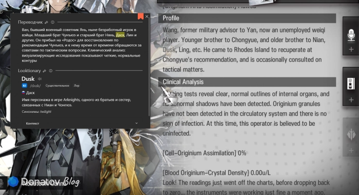
Task: Click the highlighted word Даск in translation
Action: [120, 35]
